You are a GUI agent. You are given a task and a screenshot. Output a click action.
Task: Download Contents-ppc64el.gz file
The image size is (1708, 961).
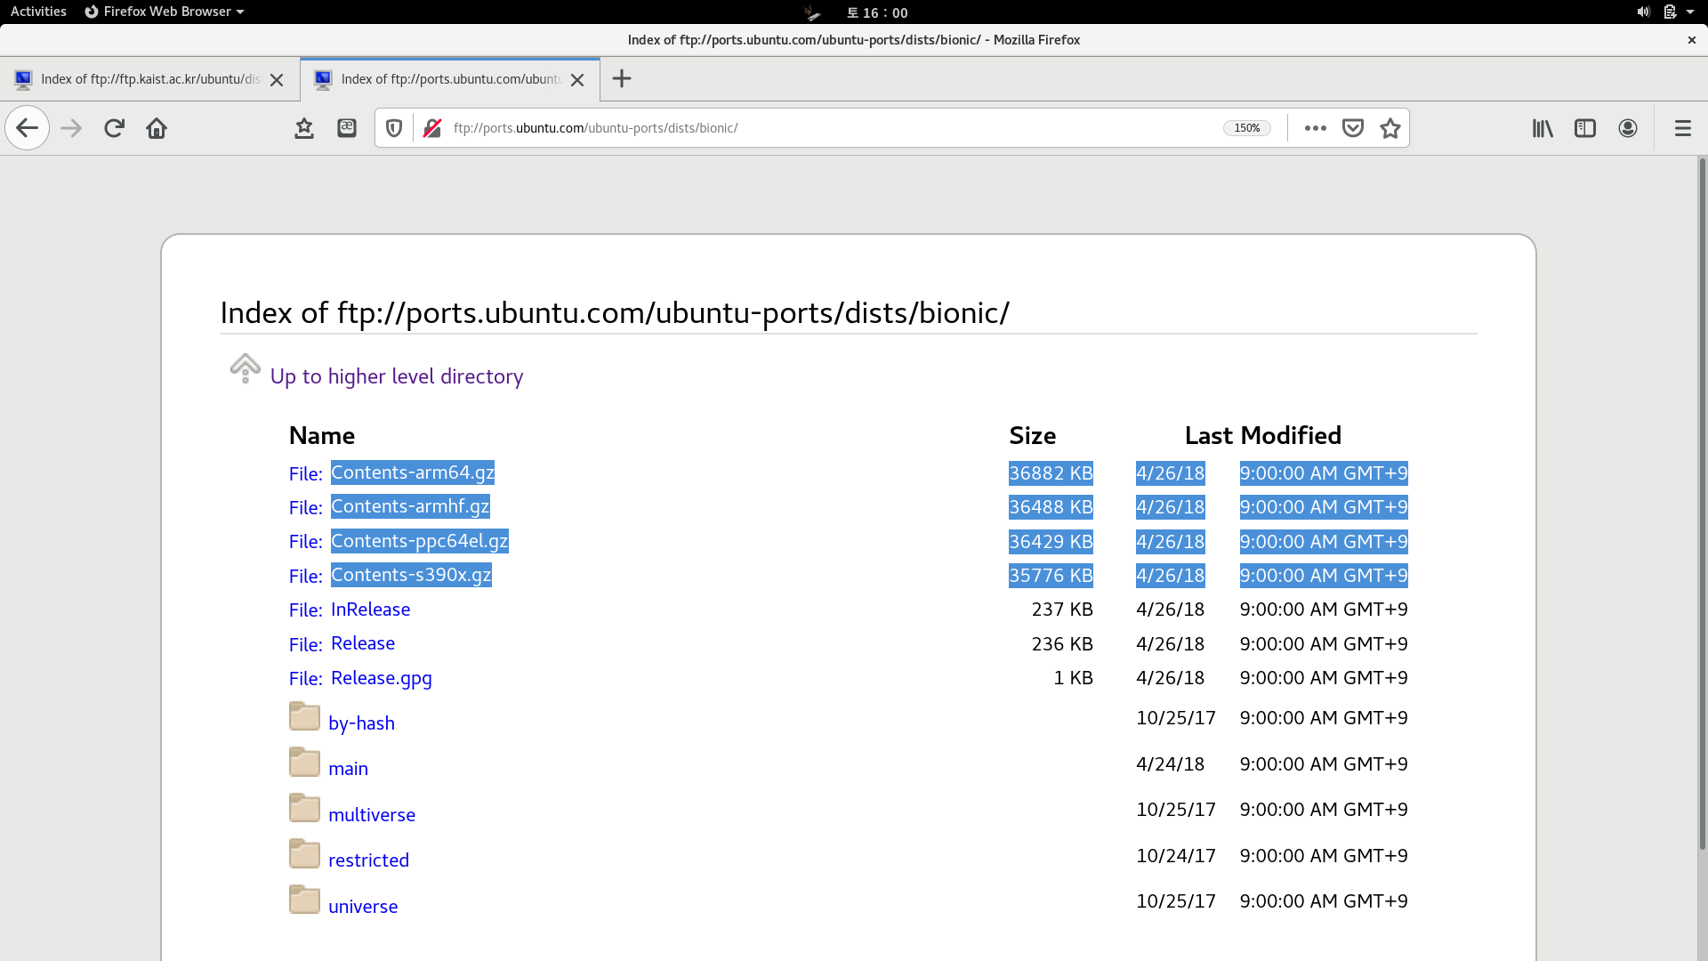[x=420, y=541]
